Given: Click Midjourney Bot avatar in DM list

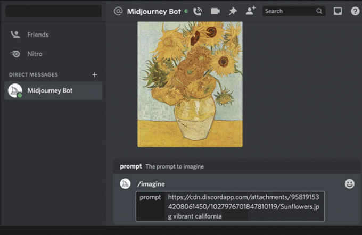Looking at the screenshot, I should [x=15, y=90].
